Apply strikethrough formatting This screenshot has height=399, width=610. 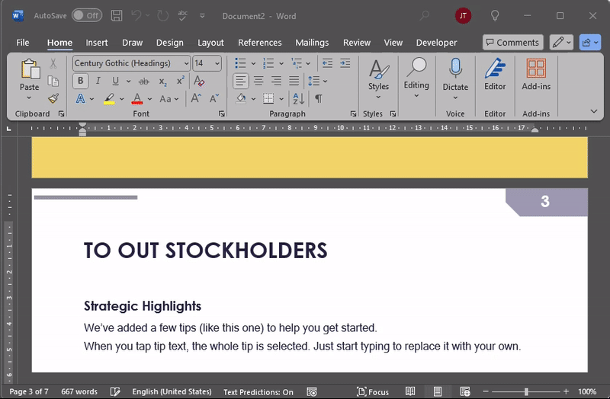pos(144,81)
